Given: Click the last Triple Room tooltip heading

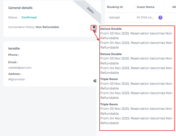Looking at the screenshot, I should [109, 104].
